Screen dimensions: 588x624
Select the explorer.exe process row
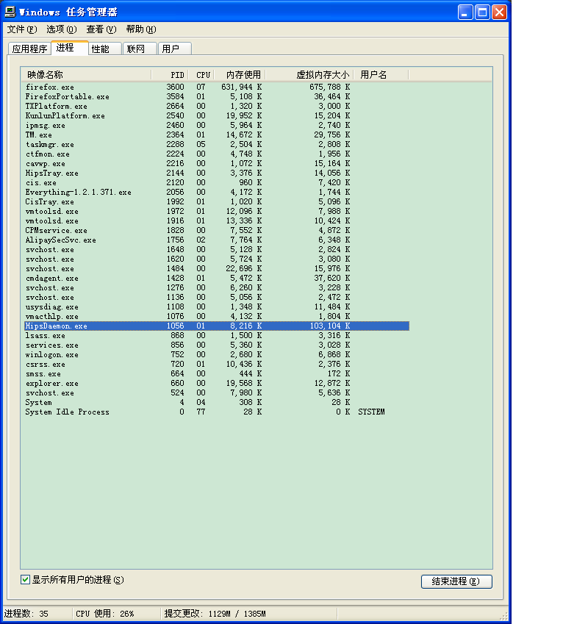(x=51, y=384)
